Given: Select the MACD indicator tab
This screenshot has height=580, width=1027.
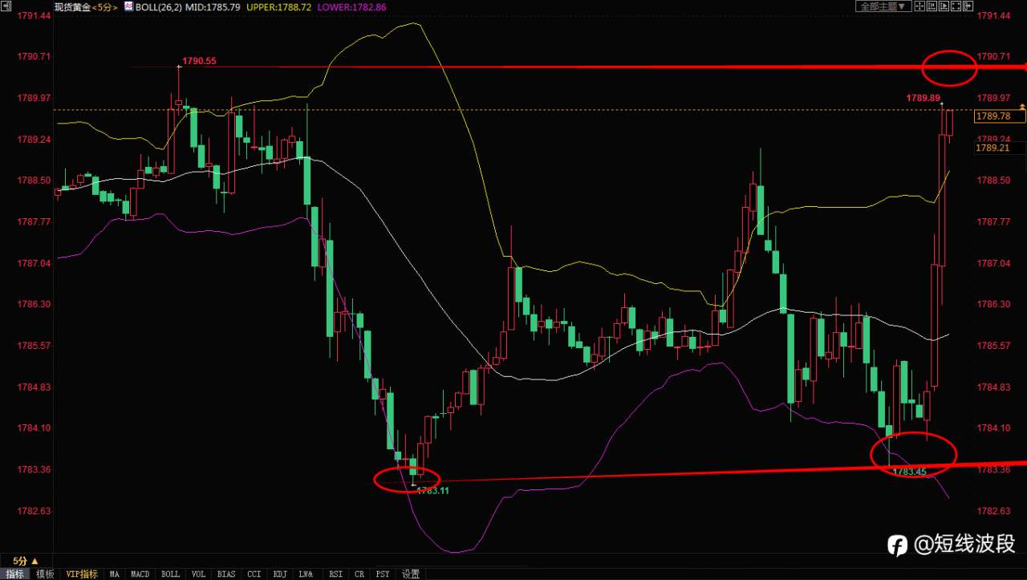Looking at the screenshot, I should [140, 574].
